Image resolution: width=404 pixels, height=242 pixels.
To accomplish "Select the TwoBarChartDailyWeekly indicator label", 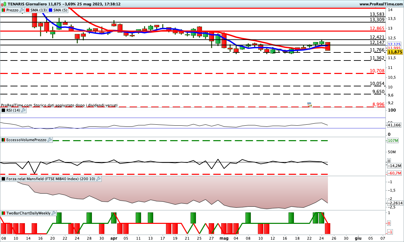I will (29, 213).
